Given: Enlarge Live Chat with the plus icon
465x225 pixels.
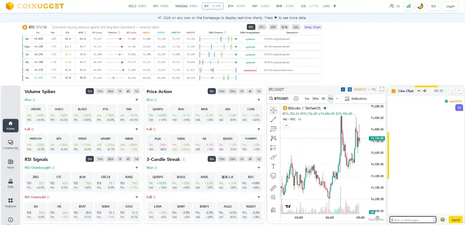Looking at the screenshot, I should click(x=425, y=91).
